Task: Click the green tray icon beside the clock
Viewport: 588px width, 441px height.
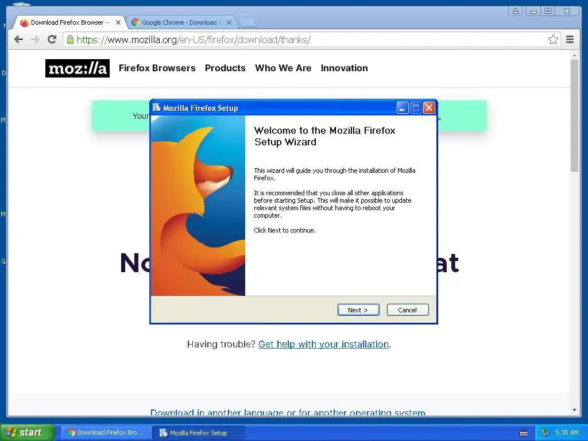Action: [x=546, y=432]
